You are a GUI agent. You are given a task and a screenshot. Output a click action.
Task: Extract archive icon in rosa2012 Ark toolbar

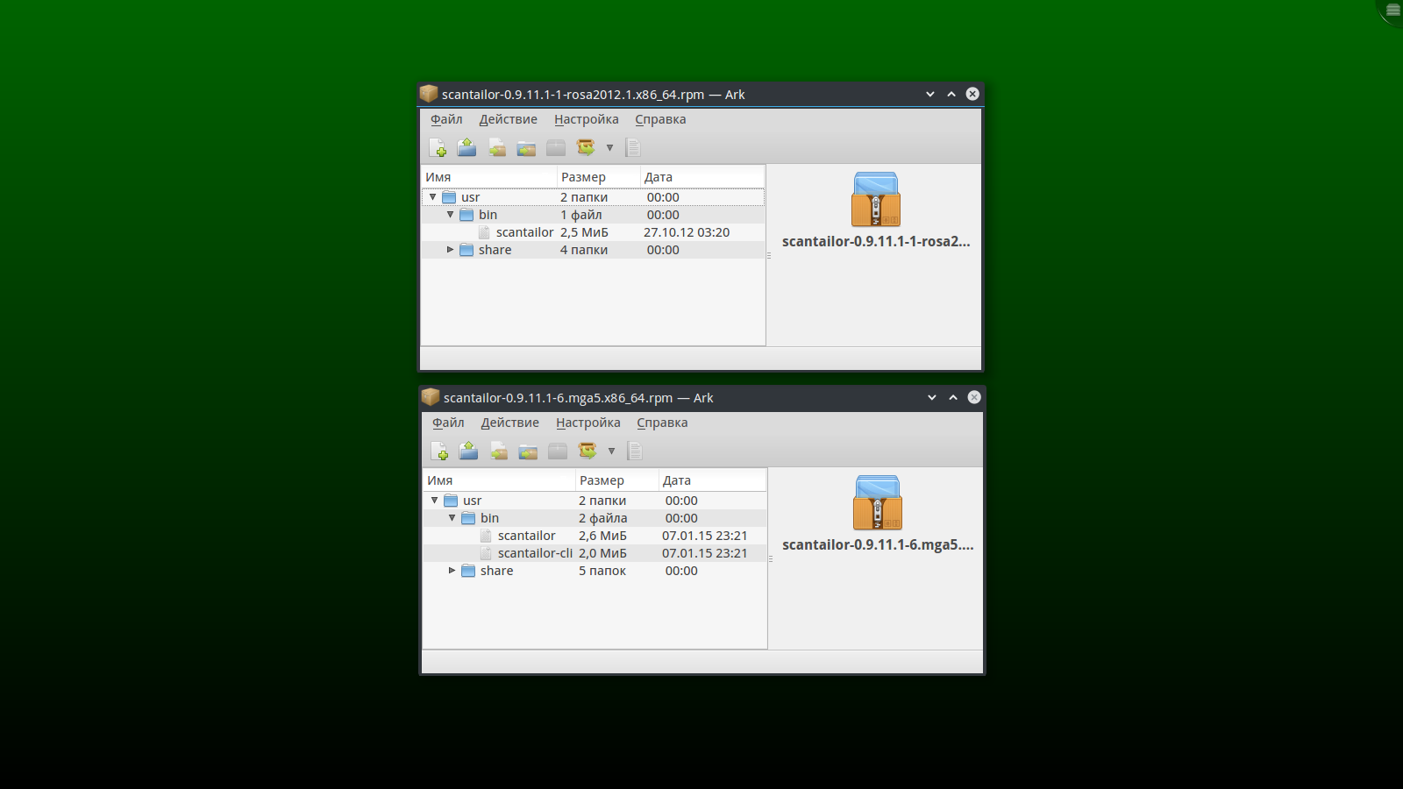point(586,147)
